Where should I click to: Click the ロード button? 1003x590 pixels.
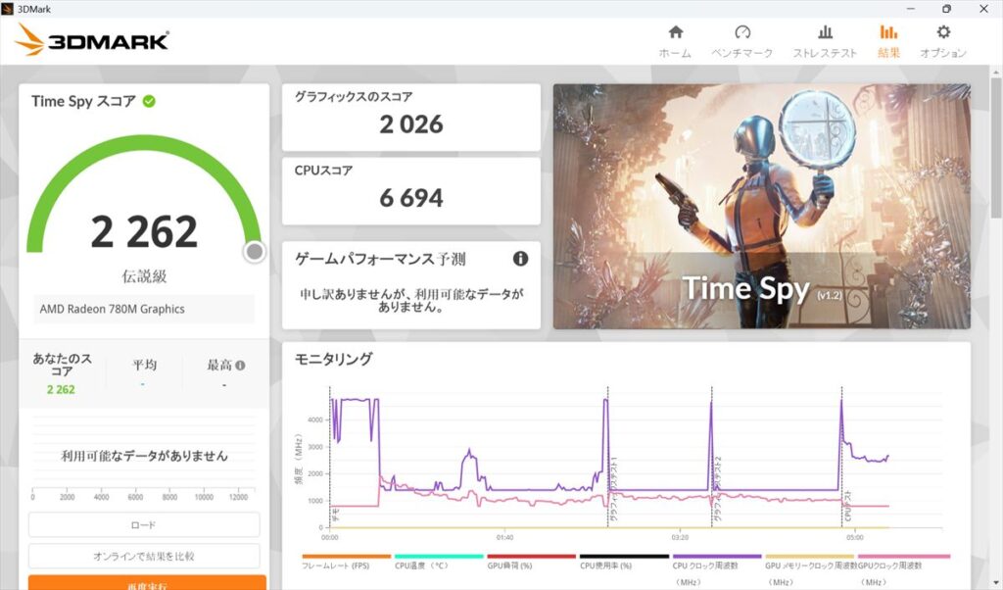tap(144, 525)
